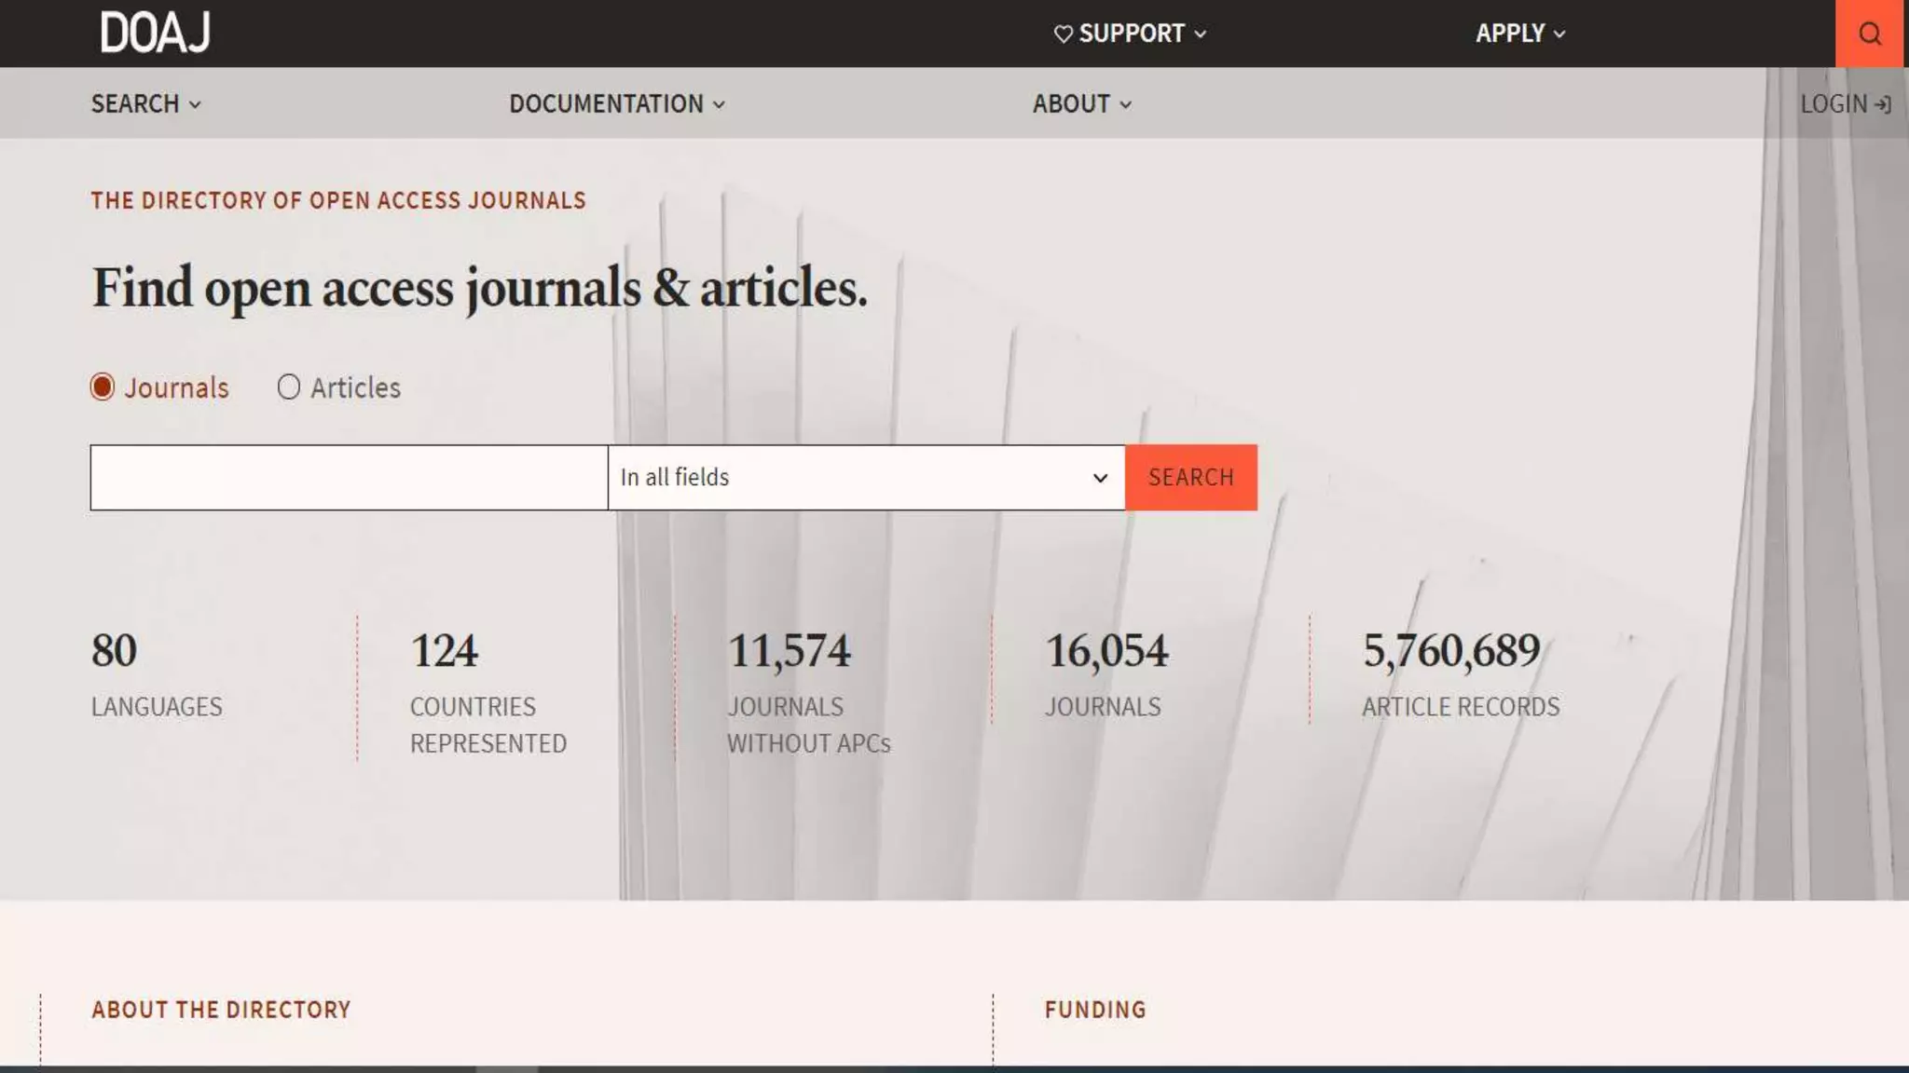Click the DOAJ logo

(155, 33)
